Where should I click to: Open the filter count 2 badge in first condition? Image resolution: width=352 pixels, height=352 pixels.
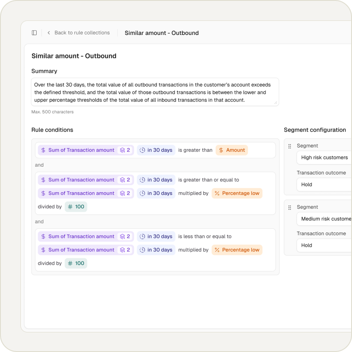[x=125, y=150]
